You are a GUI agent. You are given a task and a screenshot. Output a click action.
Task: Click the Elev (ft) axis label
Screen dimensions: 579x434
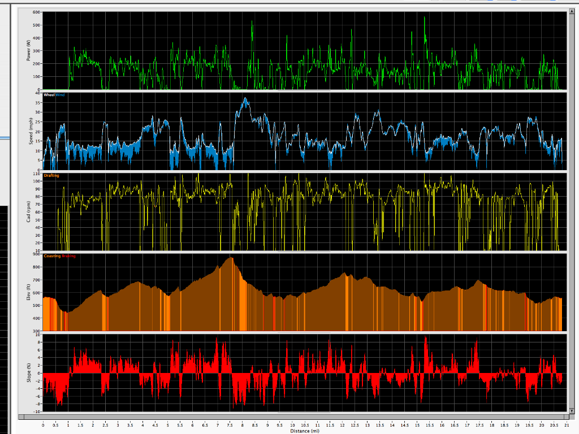(x=29, y=293)
